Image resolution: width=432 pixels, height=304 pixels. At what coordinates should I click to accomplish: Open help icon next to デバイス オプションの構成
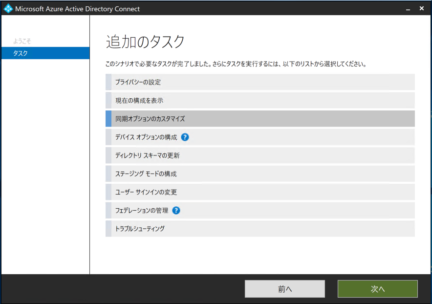click(x=185, y=137)
